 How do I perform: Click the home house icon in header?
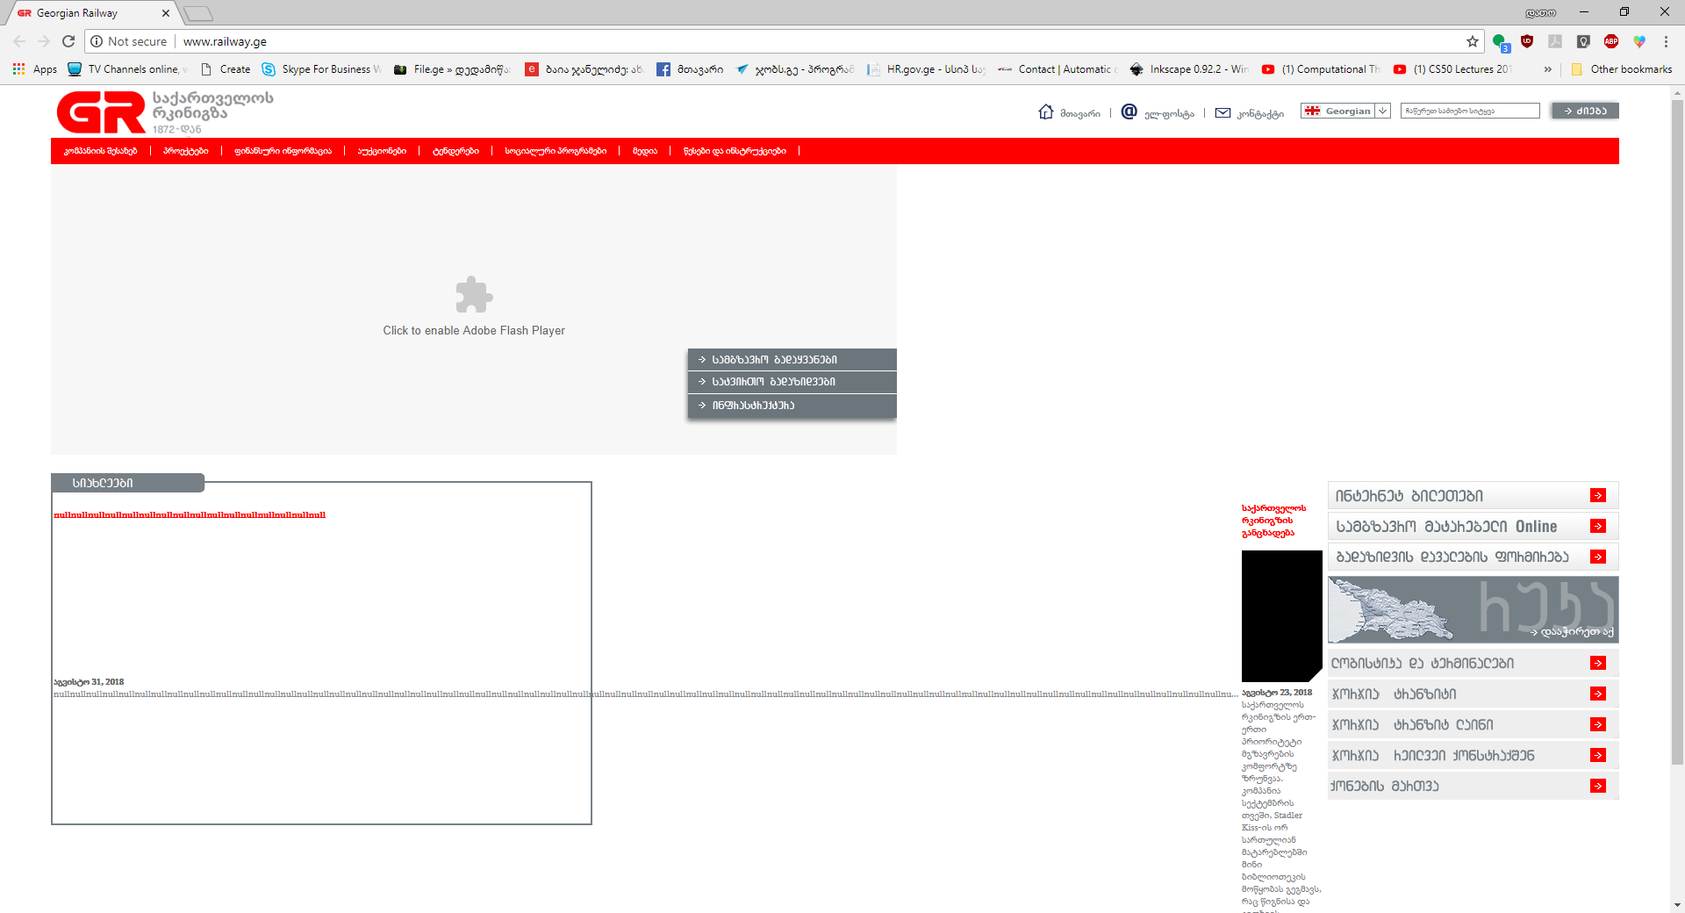1045,111
